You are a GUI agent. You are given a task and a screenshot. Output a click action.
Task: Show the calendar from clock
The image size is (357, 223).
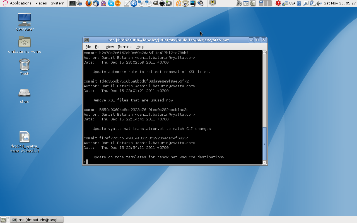(x=340, y=3)
